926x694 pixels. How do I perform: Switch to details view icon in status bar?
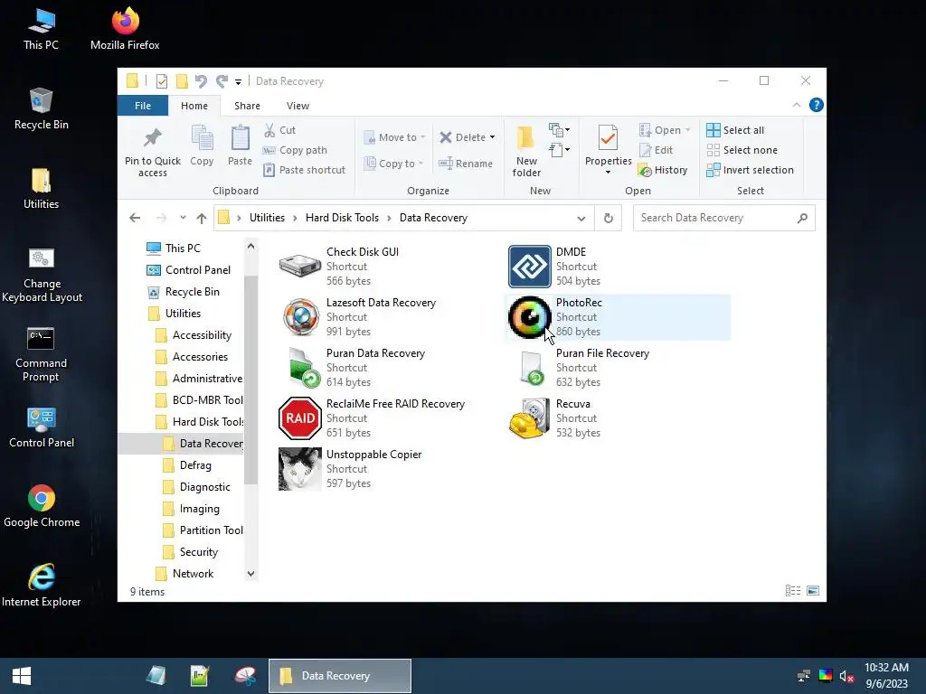tap(793, 591)
